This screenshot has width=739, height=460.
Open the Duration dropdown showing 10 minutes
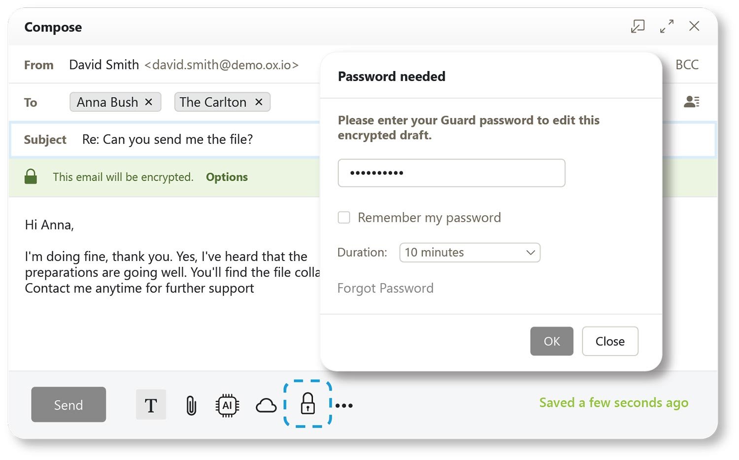coord(469,252)
